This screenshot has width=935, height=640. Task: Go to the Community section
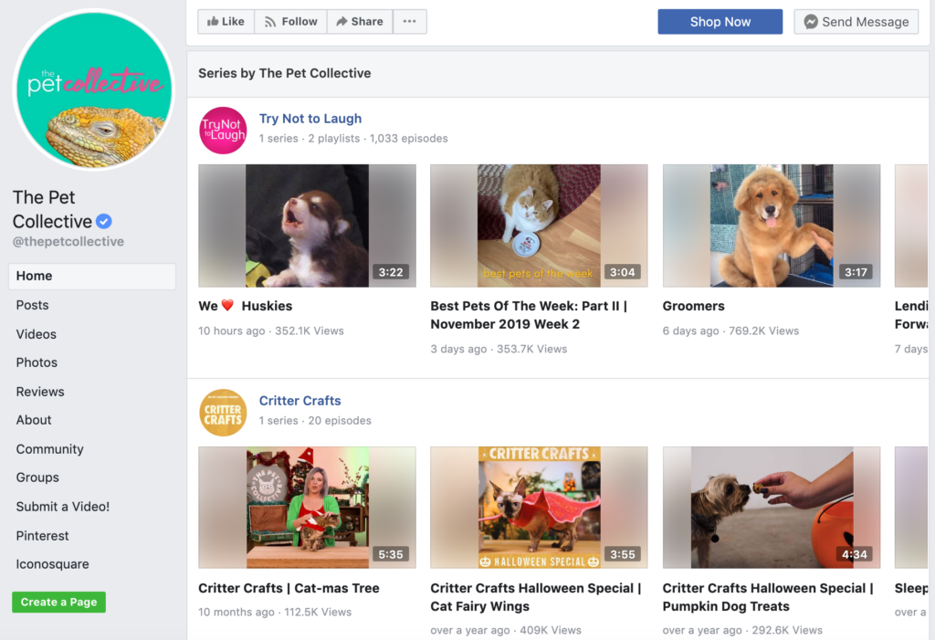click(49, 448)
